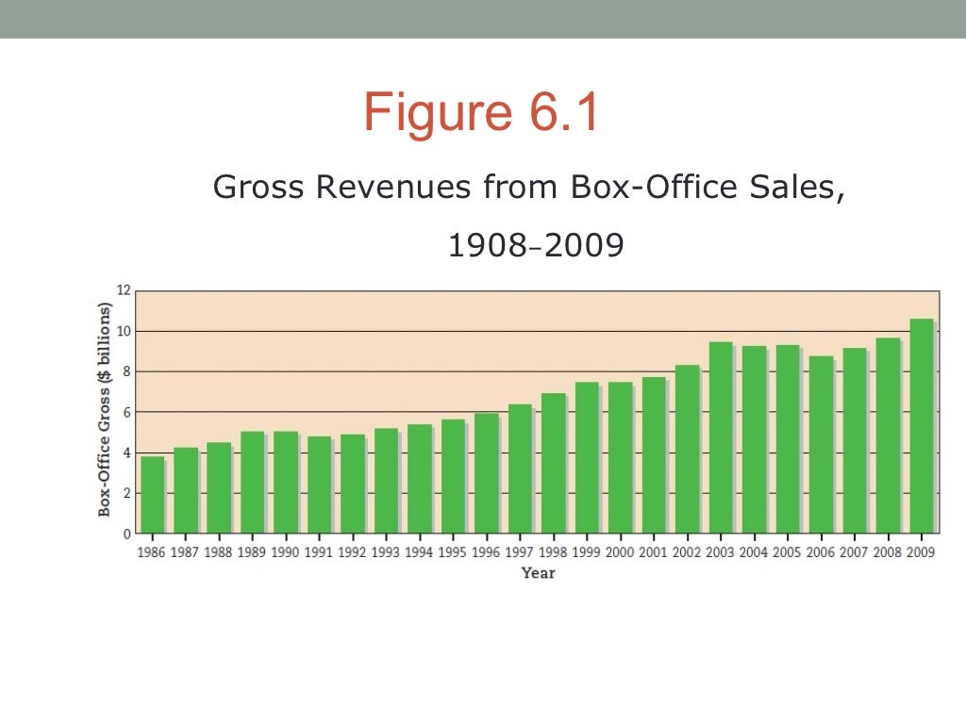
Task: Select the 1993 green bar
Action: coord(386,481)
